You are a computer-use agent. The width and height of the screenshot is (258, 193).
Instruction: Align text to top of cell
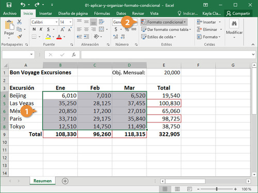tap(79, 22)
